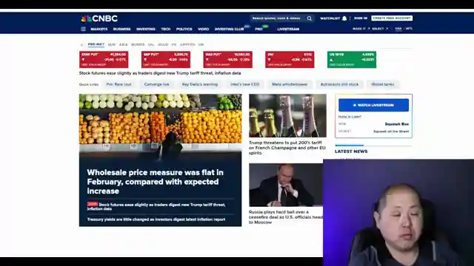Viewport: 474px width, 266px height.
Task: Open the Watchlist link
Action: click(330, 18)
